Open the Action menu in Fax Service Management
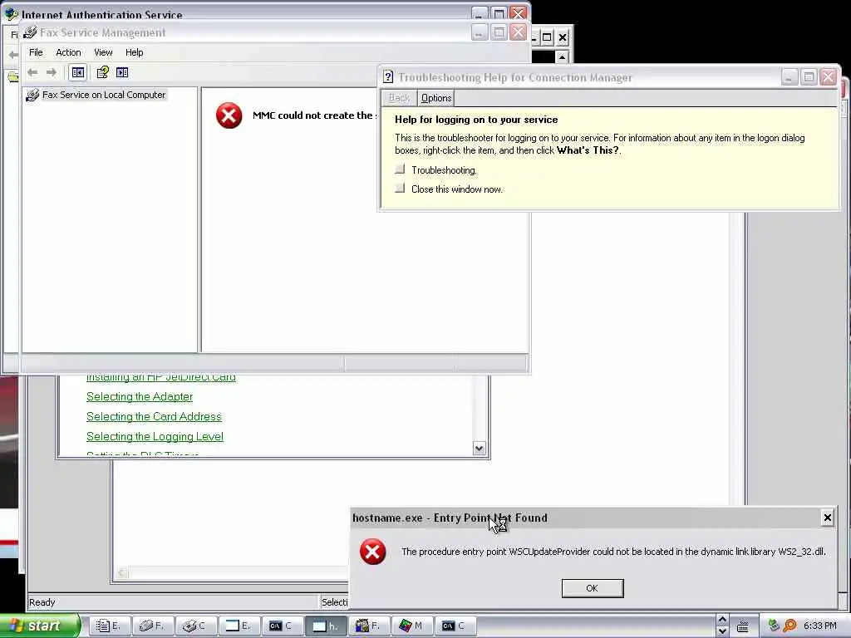851x638 pixels. pos(68,52)
